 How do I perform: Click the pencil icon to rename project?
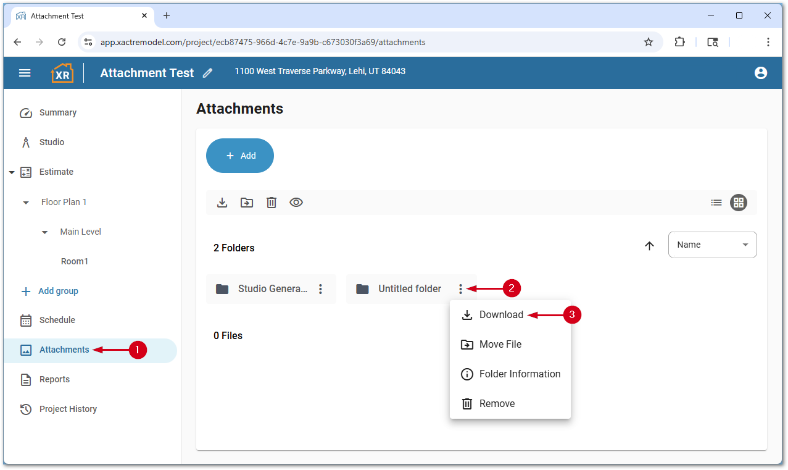click(x=207, y=73)
